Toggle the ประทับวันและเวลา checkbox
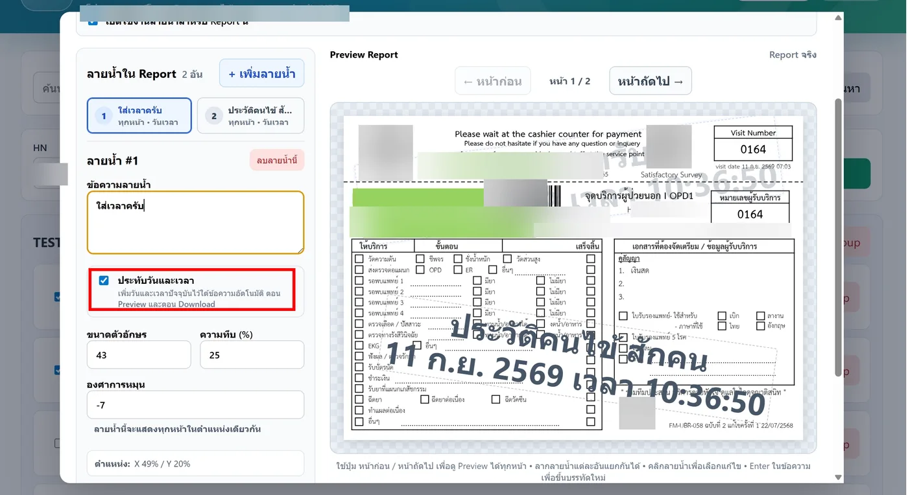Image resolution: width=908 pixels, height=495 pixels. tap(104, 281)
